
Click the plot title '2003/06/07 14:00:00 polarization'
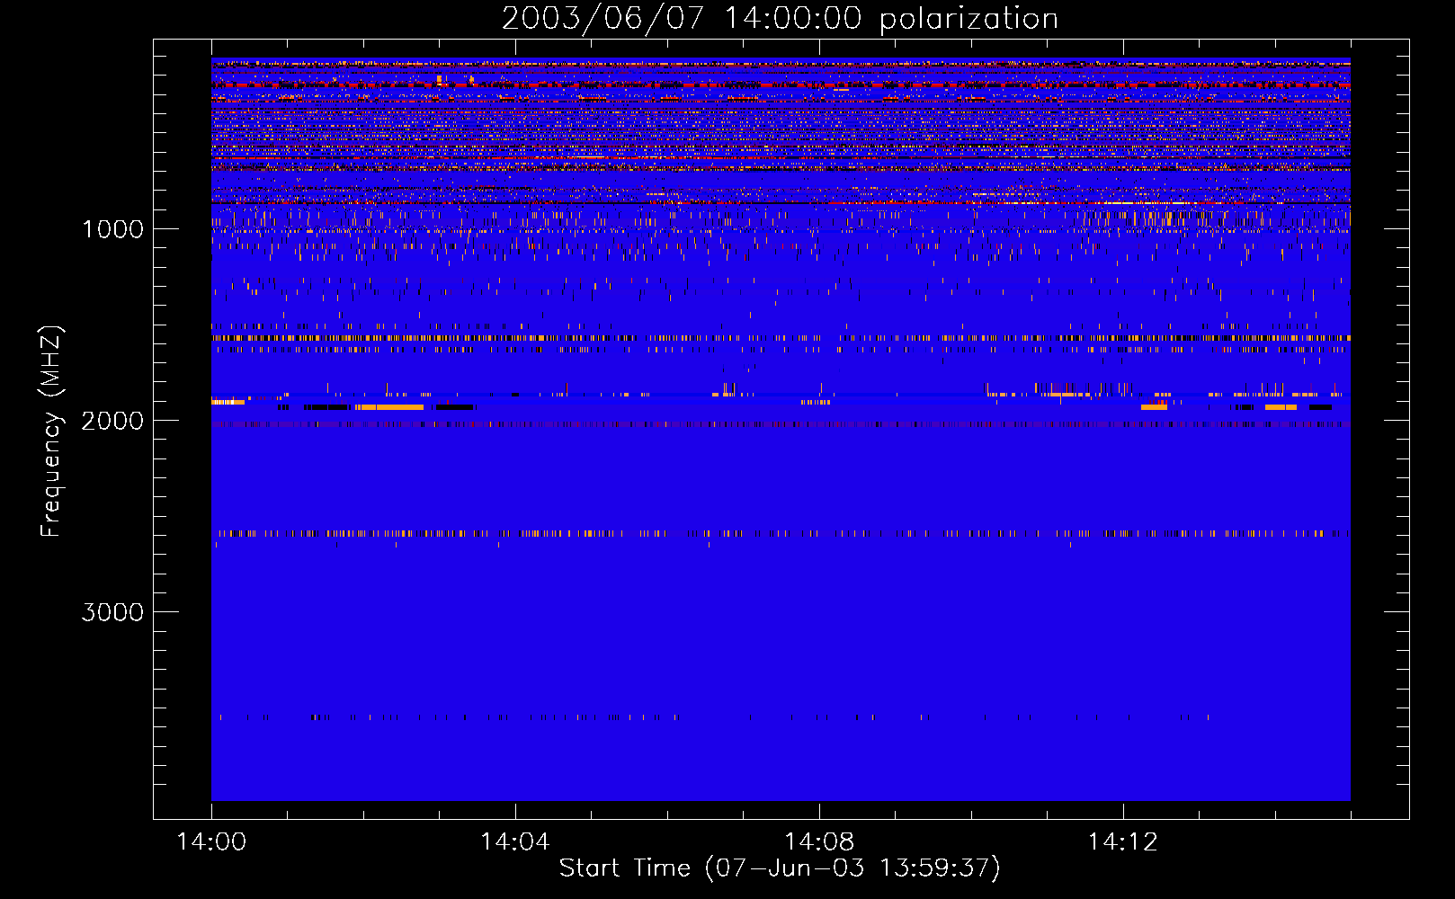[x=780, y=19]
